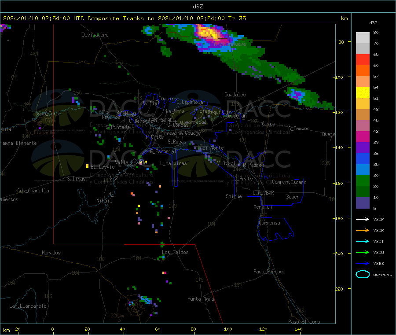The height and width of the screenshot is (335, 396).
Task: Click the Valle_Grande map label
Action: 131,162
